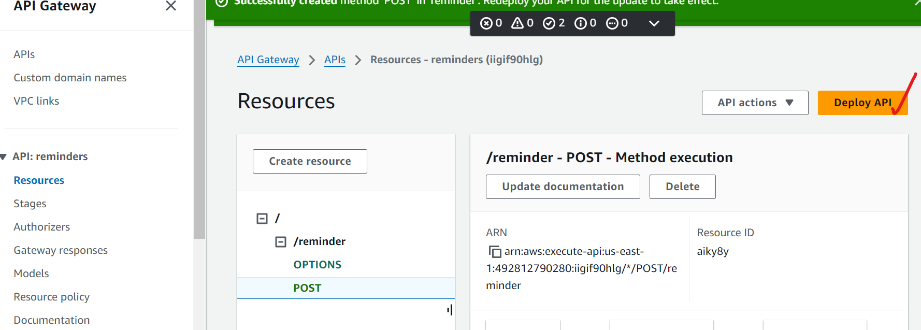Follow the APIs breadcrumb link
Screen dimensions: 921x330
pos(335,60)
